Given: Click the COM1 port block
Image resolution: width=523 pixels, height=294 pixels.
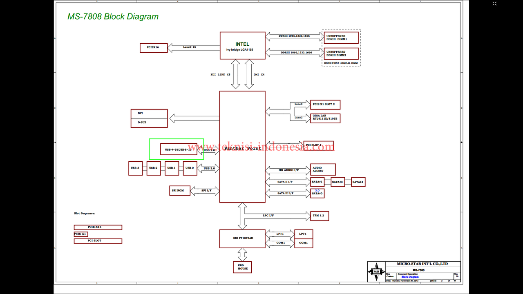Looking at the screenshot, I should 304,243.
